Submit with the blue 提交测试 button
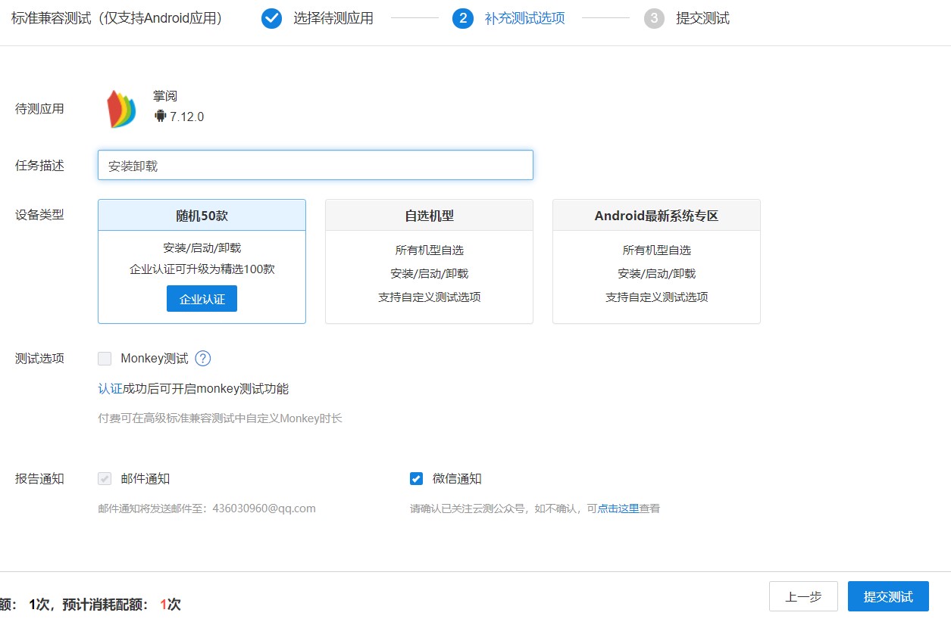This screenshot has height=622, width=951. pos(888,596)
